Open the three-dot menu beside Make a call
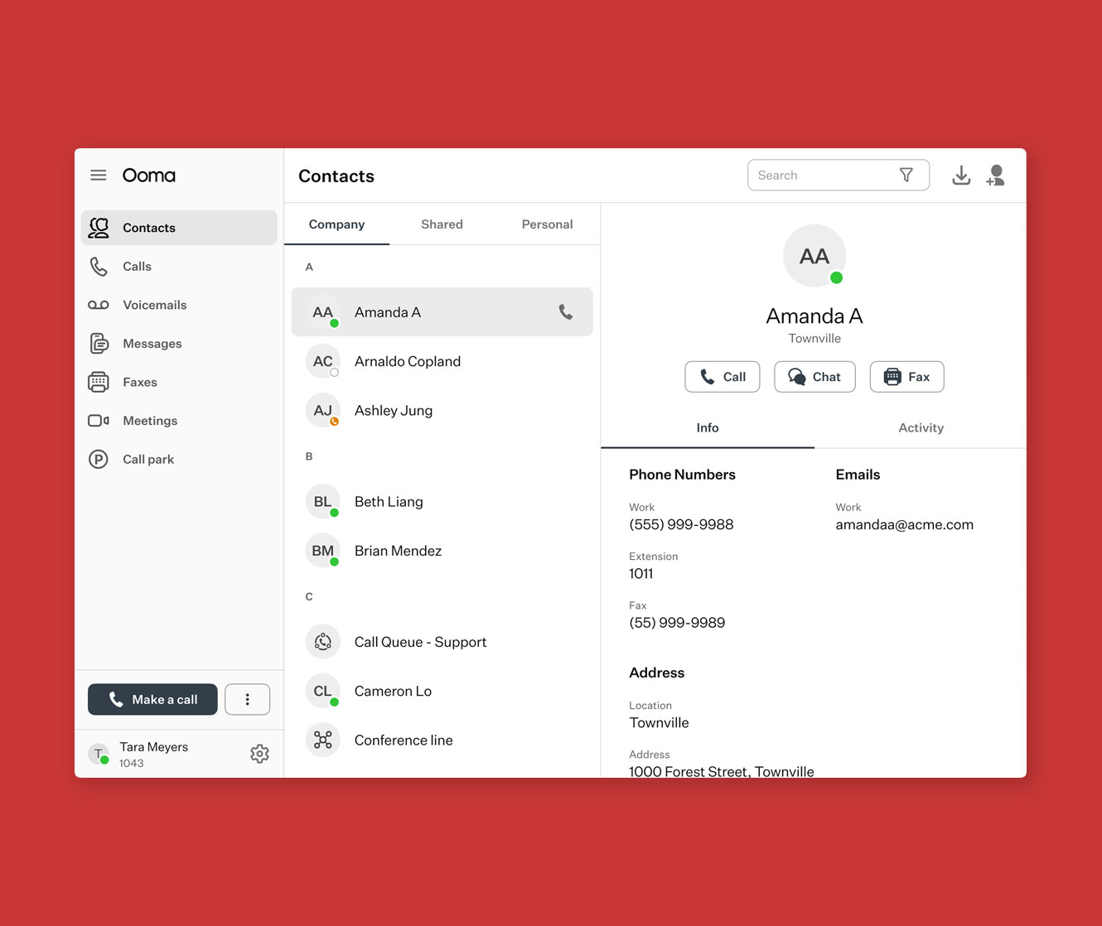 click(x=247, y=700)
